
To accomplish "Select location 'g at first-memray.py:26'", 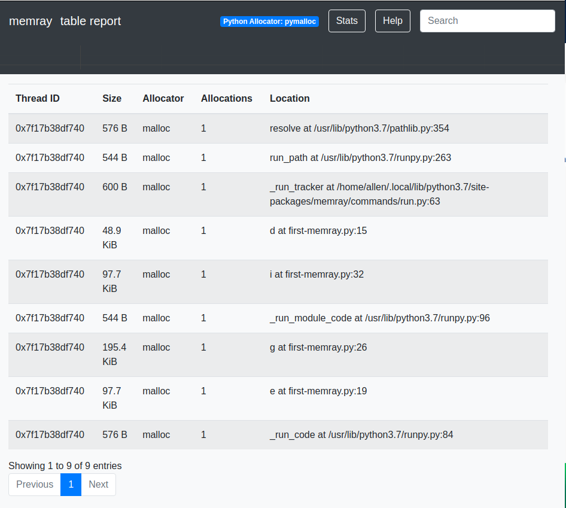I will pos(318,347).
